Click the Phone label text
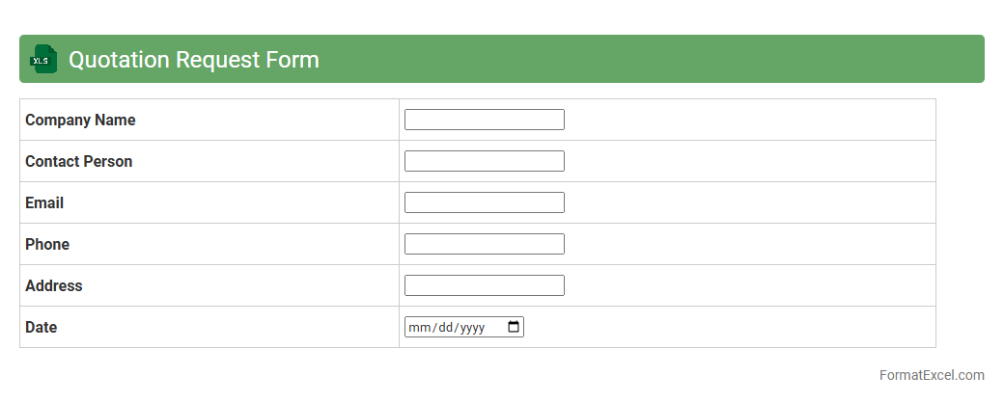1004x403 pixels. pos(47,245)
